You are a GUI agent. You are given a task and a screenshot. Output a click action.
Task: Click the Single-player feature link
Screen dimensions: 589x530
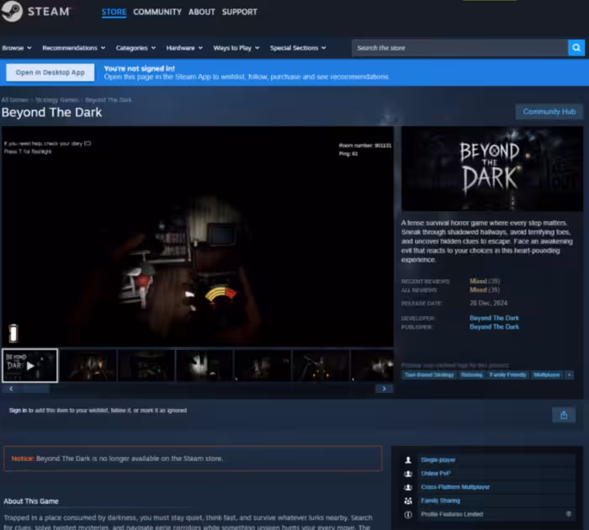[438, 460]
